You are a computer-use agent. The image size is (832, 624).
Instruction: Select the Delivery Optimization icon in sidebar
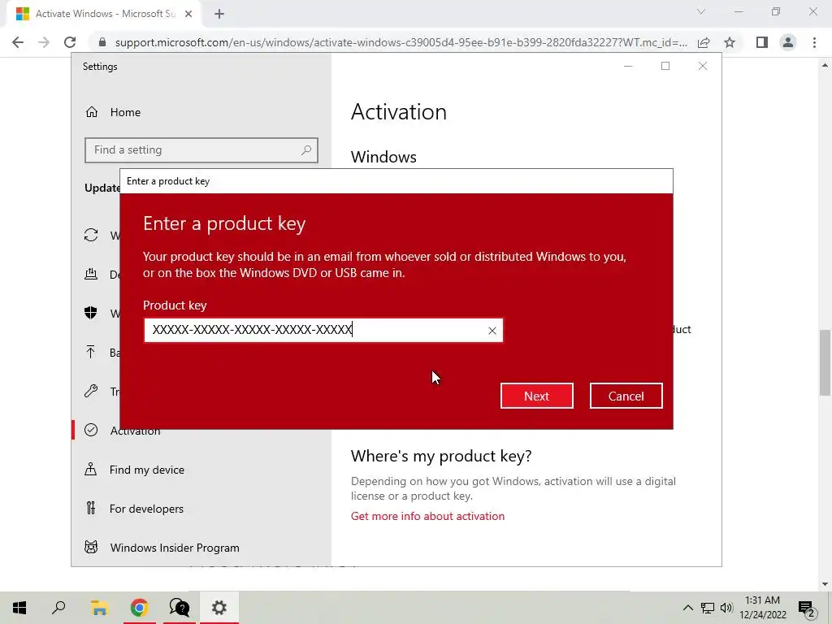click(91, 274)
